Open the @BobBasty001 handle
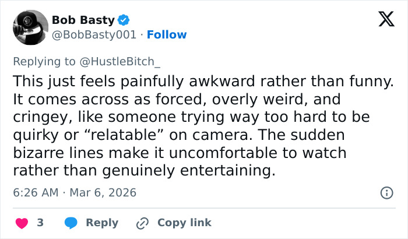 (x=95, y=35)
